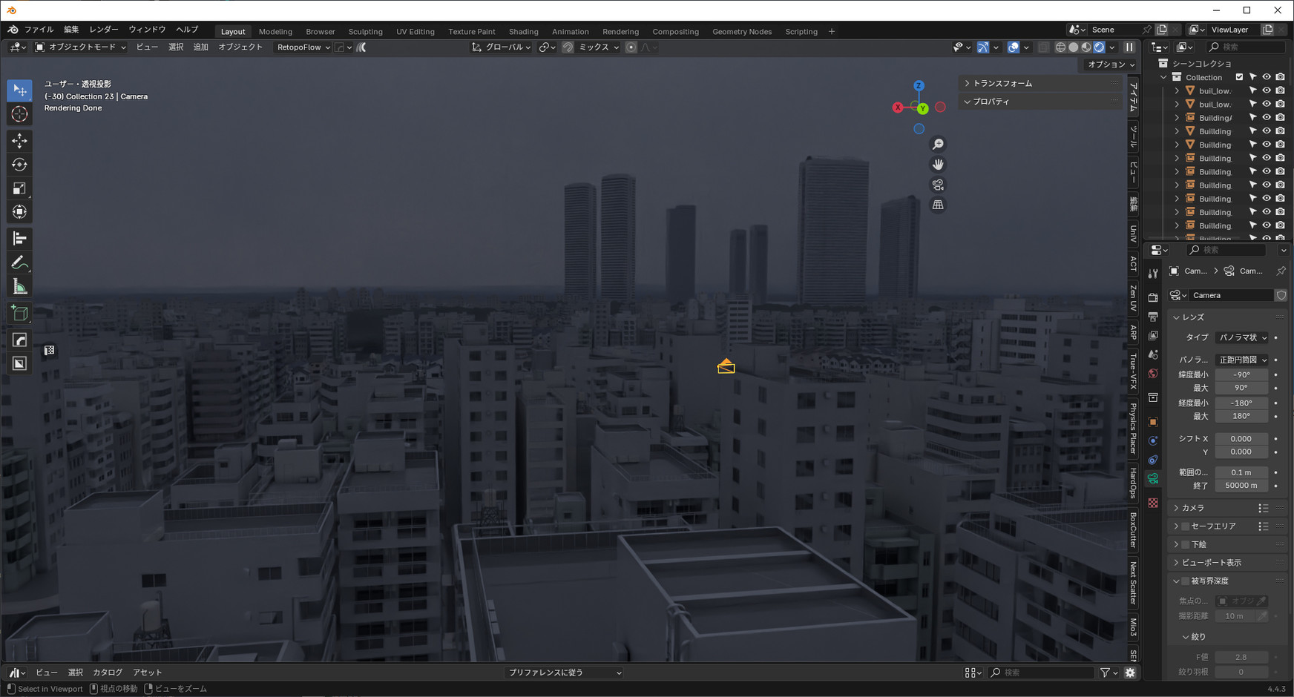This screenshot has height=697, width=1294.
Task: Open the View Layer properties tab
Action: click(1153, 336)
